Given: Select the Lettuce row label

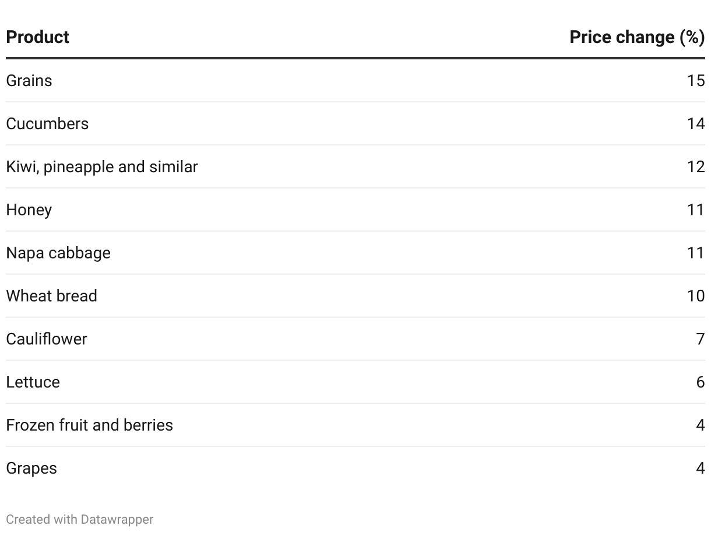Looking at the screenshot, I should click(33, 382).
